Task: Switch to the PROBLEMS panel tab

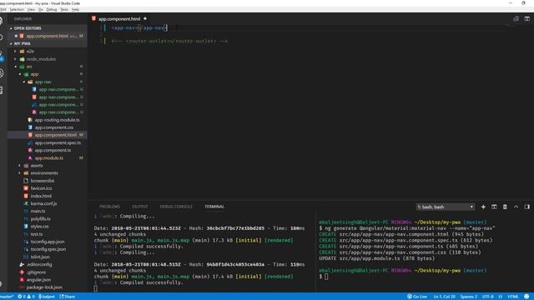Action: pos(109,207)
